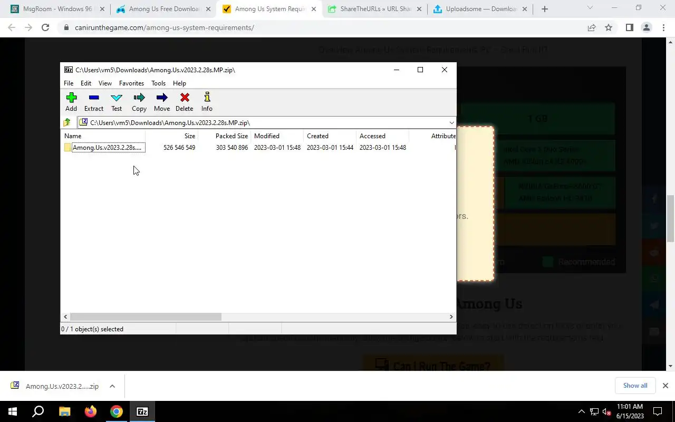
Task: Go up one folder level in 7-Zip
Action: coord(67,122)
